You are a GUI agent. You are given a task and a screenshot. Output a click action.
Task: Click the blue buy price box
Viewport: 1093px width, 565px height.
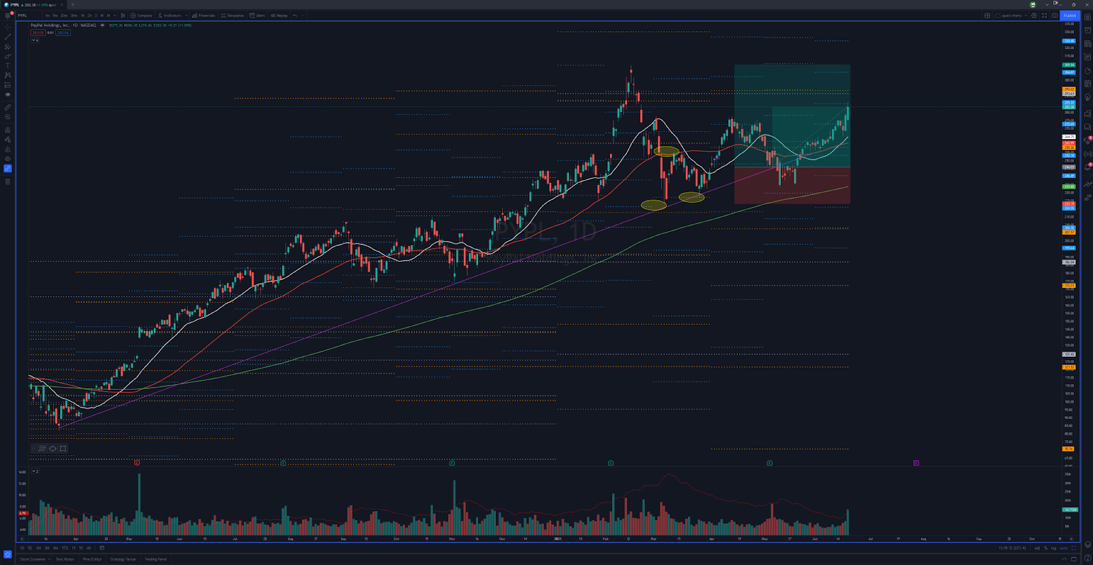click(x=63, y=32)
